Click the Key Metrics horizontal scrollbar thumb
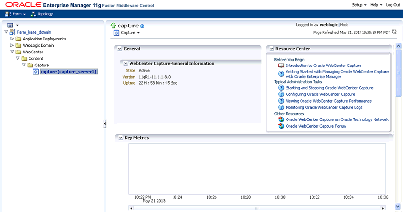The width and height of the screenshot is (403, 212). 257,208
